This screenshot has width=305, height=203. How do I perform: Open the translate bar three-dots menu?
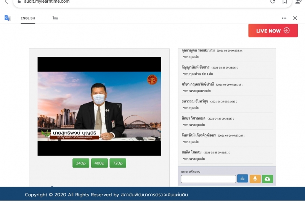coord(284,18)
